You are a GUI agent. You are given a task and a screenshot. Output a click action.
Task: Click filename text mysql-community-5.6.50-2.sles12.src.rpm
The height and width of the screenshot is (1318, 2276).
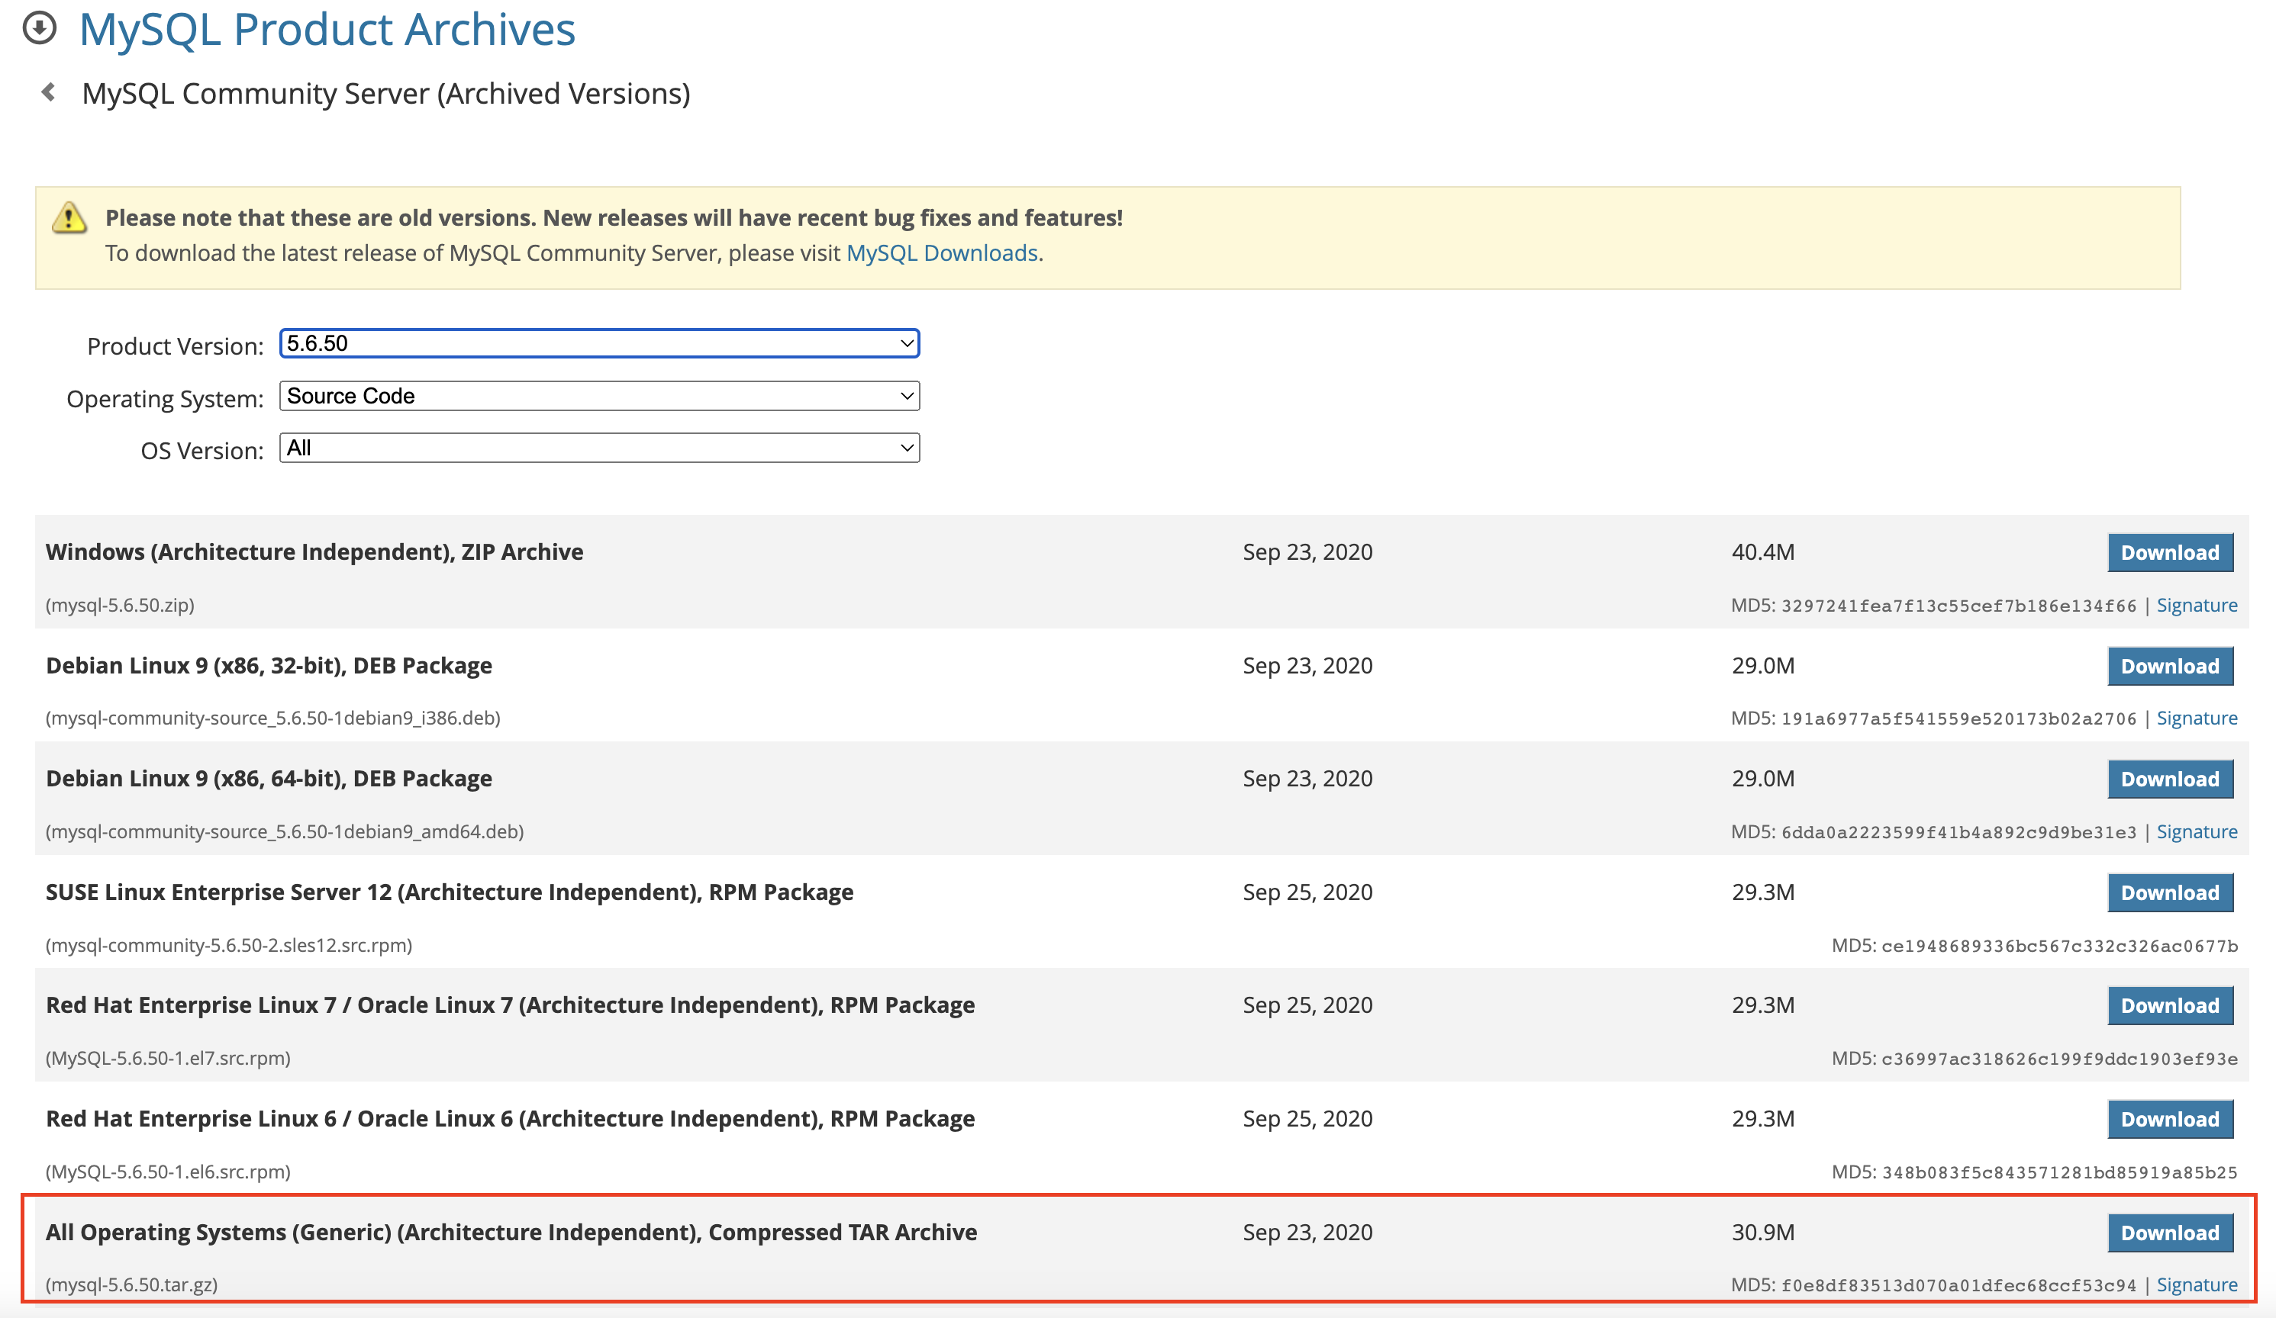(x=228, y=945)
